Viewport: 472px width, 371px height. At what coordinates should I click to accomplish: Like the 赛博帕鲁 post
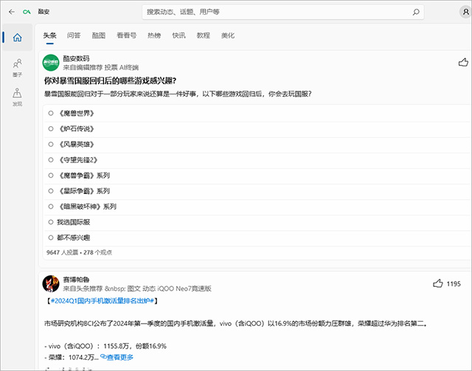[x=437, y=283]
